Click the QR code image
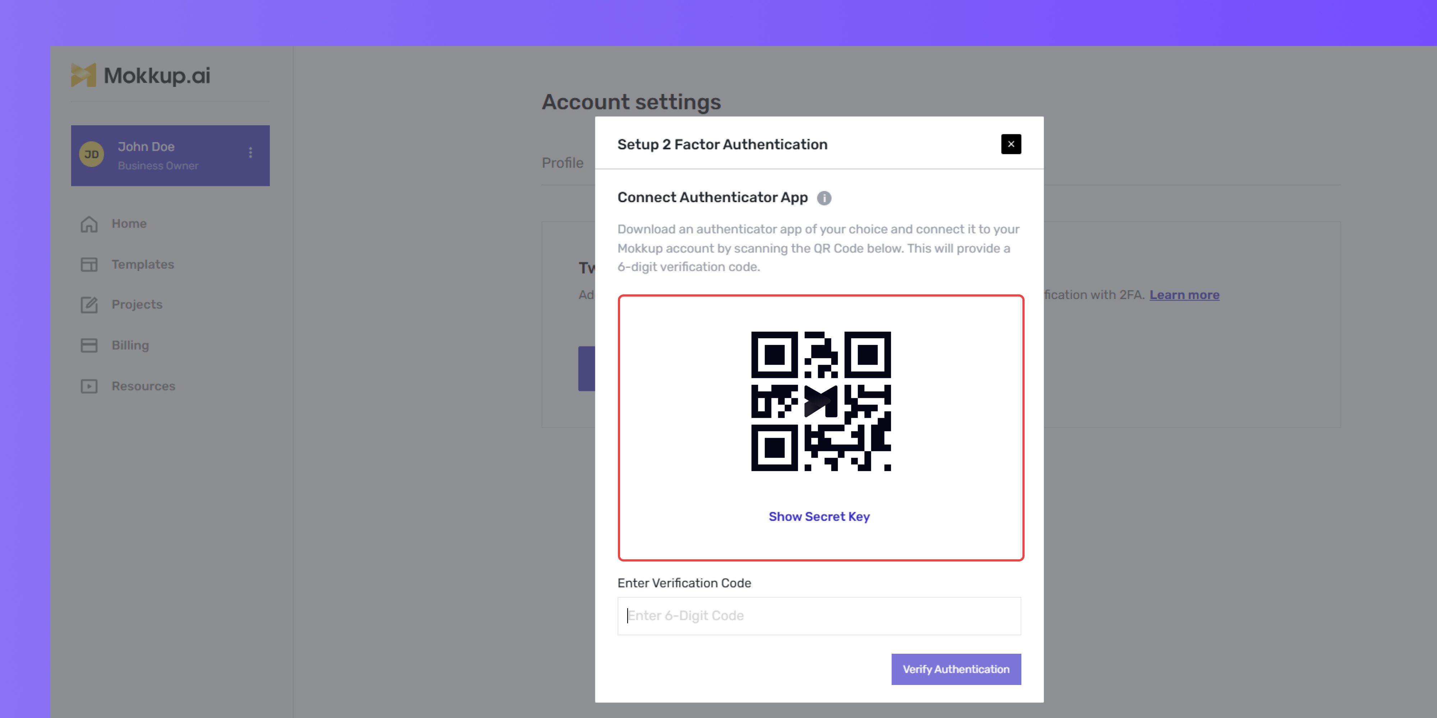This screenshot has height=718, width=1437. [x=821, y=401]
